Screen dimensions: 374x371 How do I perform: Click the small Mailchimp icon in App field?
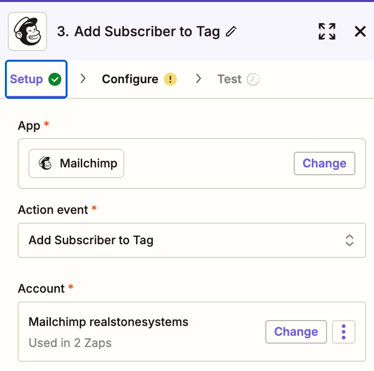click(46, 163)
